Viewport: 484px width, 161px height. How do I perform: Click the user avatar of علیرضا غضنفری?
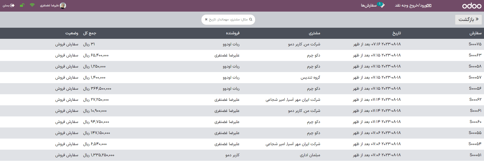tap(63, 6)
